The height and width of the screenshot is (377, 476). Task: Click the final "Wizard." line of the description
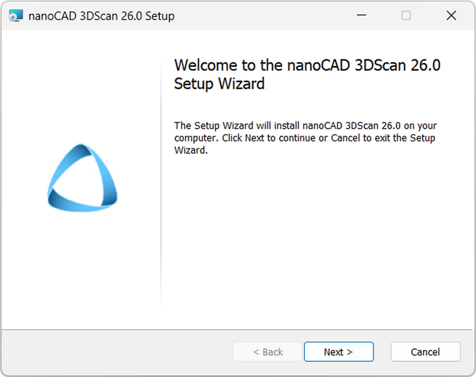coord(191,150)
